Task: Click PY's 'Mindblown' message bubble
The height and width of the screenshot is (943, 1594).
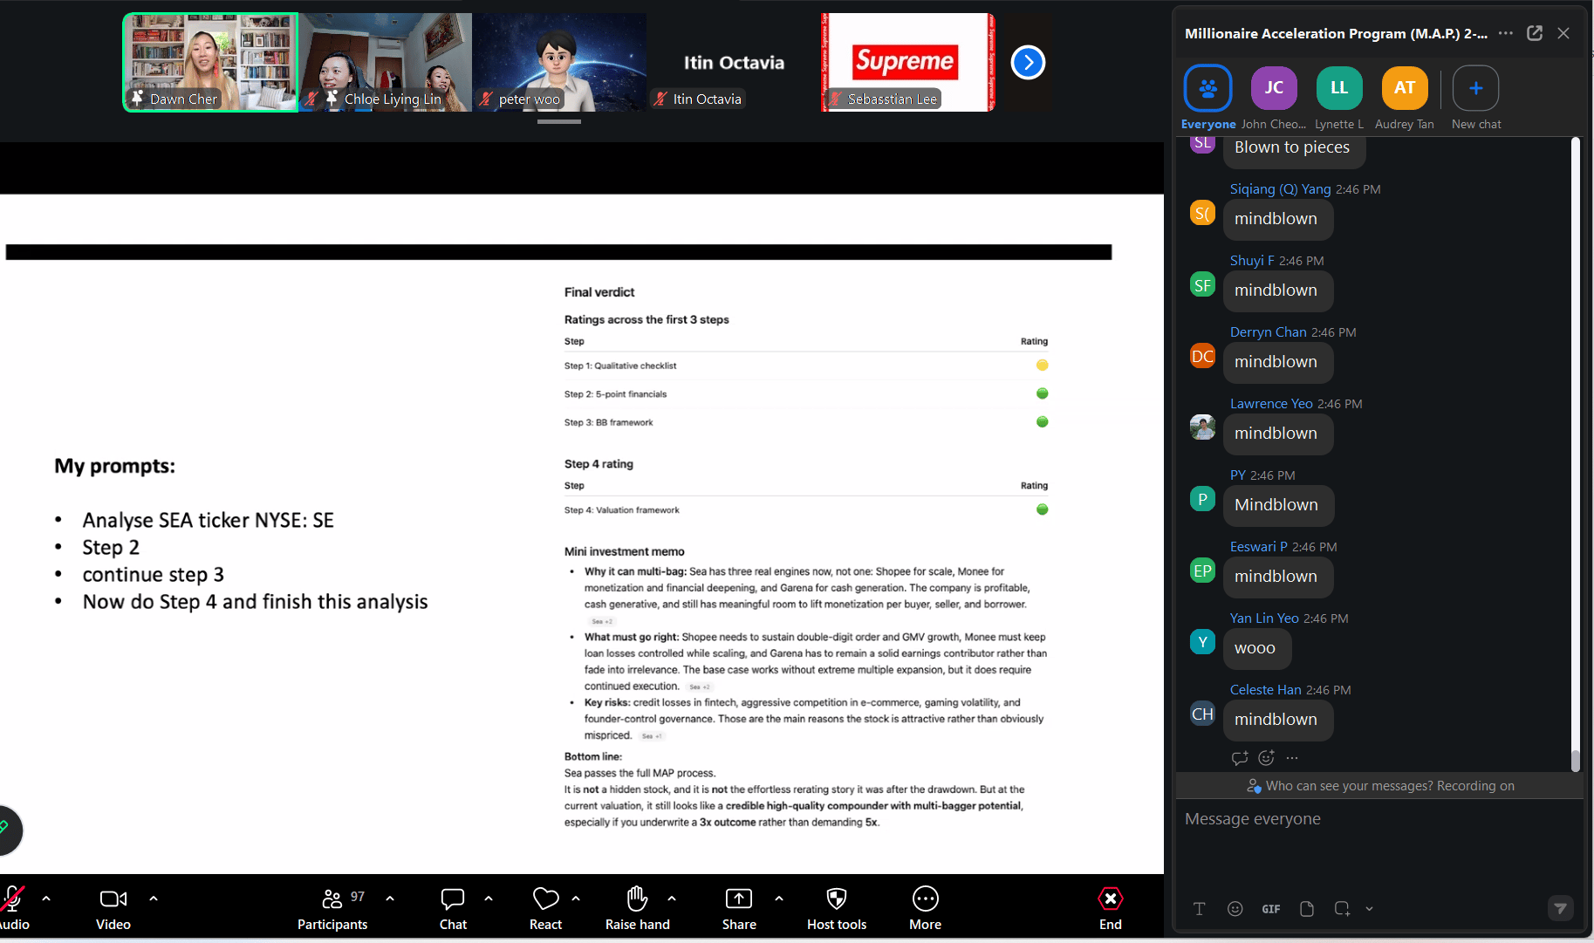Action: 1277,505
